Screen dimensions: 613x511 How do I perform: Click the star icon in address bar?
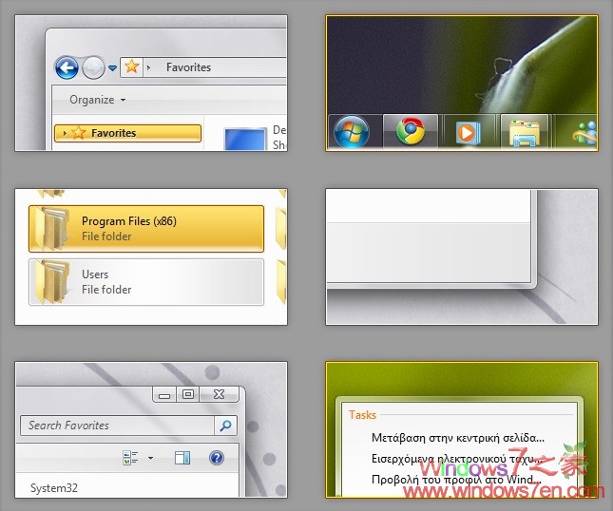click(x=132, y=66)
